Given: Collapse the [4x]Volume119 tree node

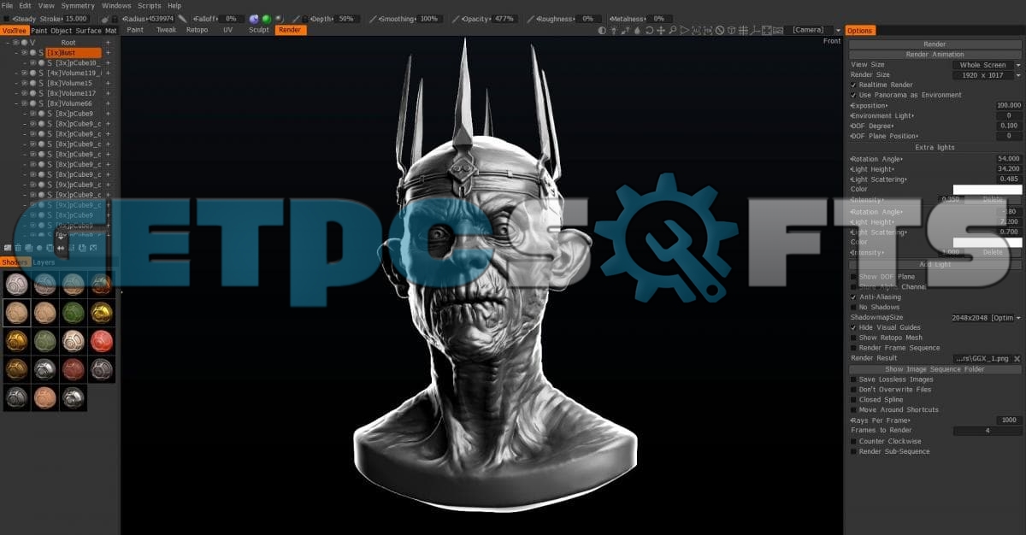Looking at the screenshot, I should tap(16, 73).
